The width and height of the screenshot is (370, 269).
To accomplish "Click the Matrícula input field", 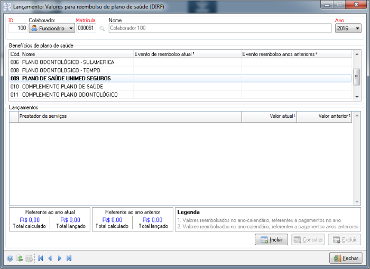I will point(86,29).
